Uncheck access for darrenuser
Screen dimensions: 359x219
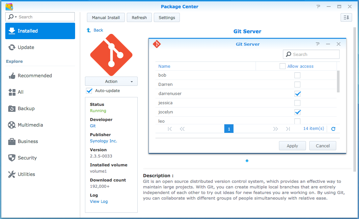[x=297, y=94]
